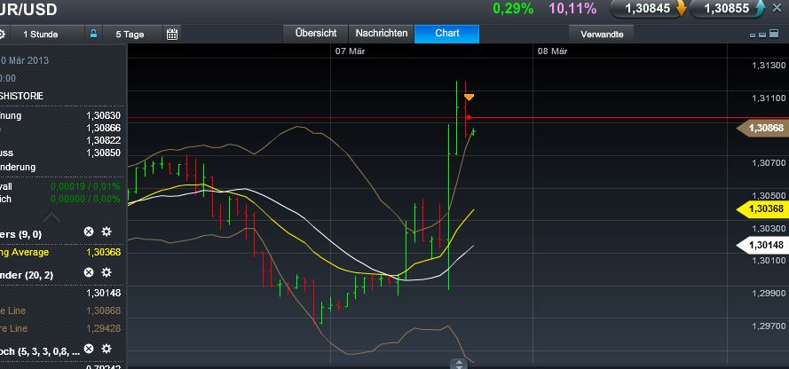
Task: Open the calendar date picker
Action: click(172, 35)
